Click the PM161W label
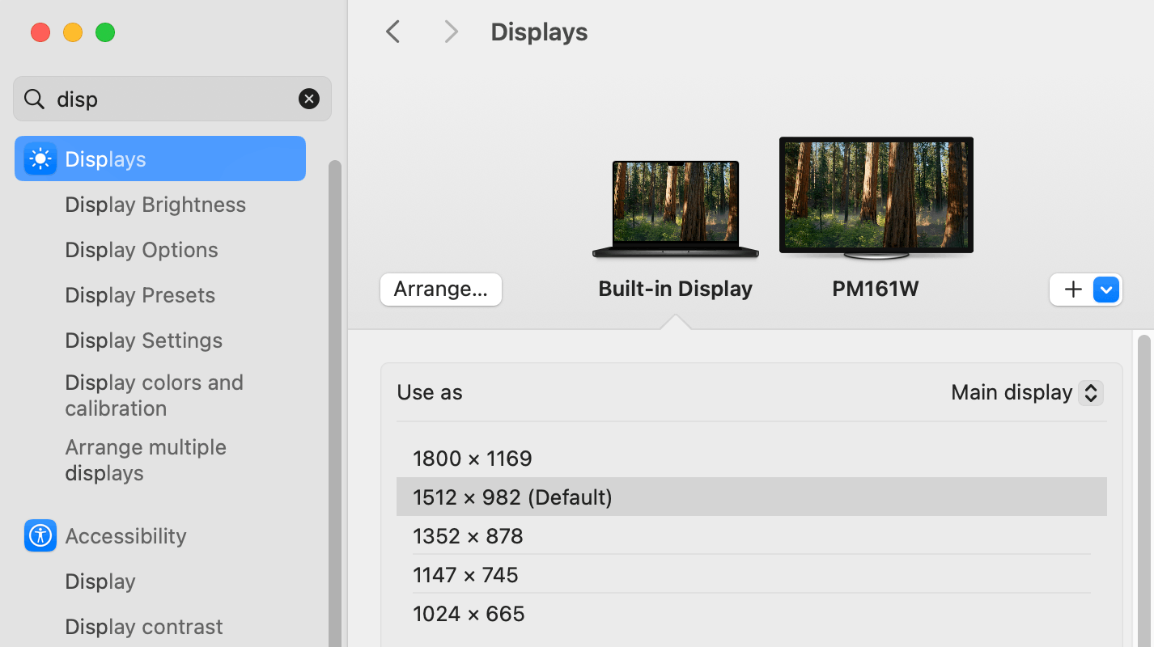 [876, 289]
